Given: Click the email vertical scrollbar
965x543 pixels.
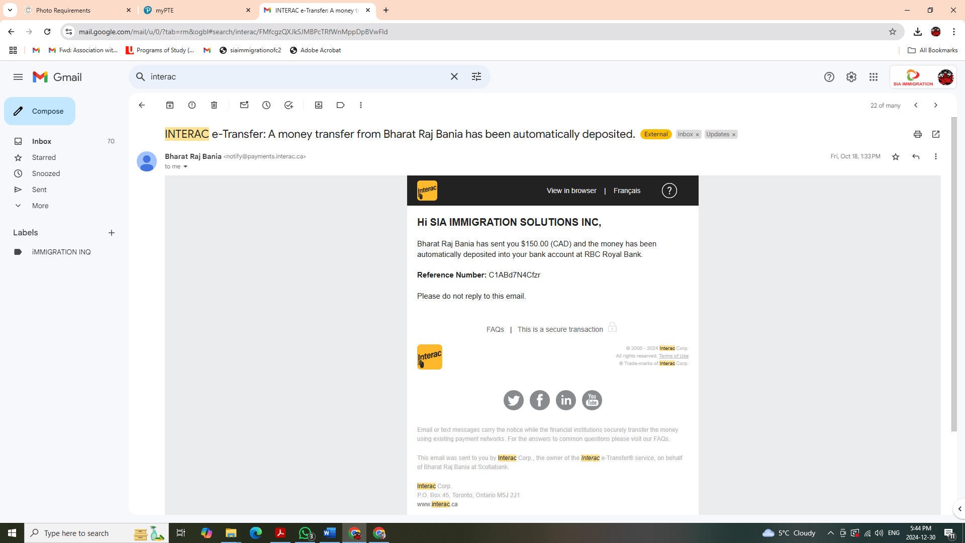Looking at the screenshot, I should [x=954, y=274].
